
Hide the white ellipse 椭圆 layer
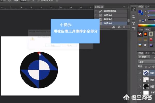[140, 80]
